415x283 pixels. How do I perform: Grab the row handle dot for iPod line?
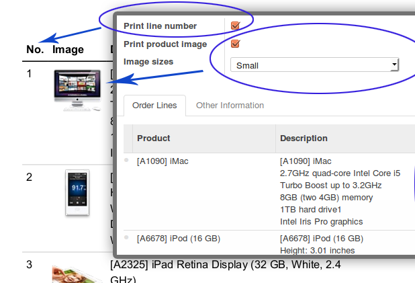[x=126, y=237]
